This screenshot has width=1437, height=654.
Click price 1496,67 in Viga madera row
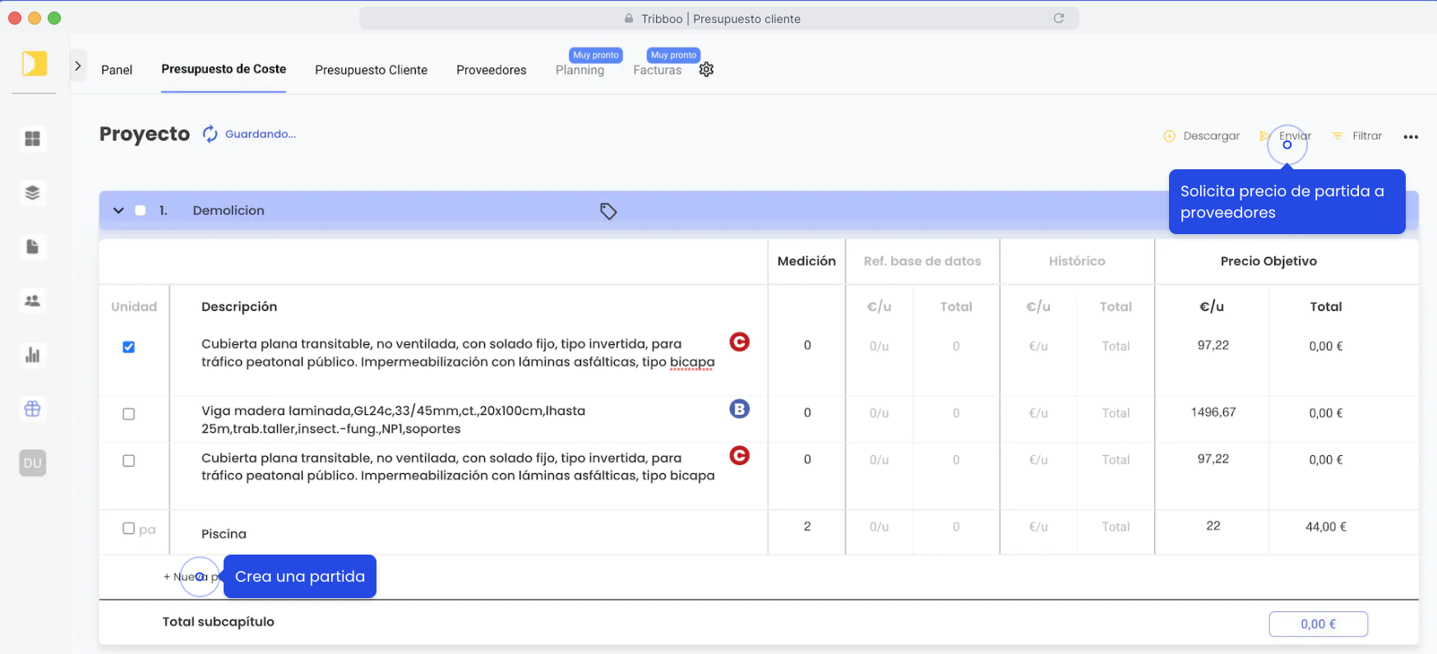[1213, 412]
